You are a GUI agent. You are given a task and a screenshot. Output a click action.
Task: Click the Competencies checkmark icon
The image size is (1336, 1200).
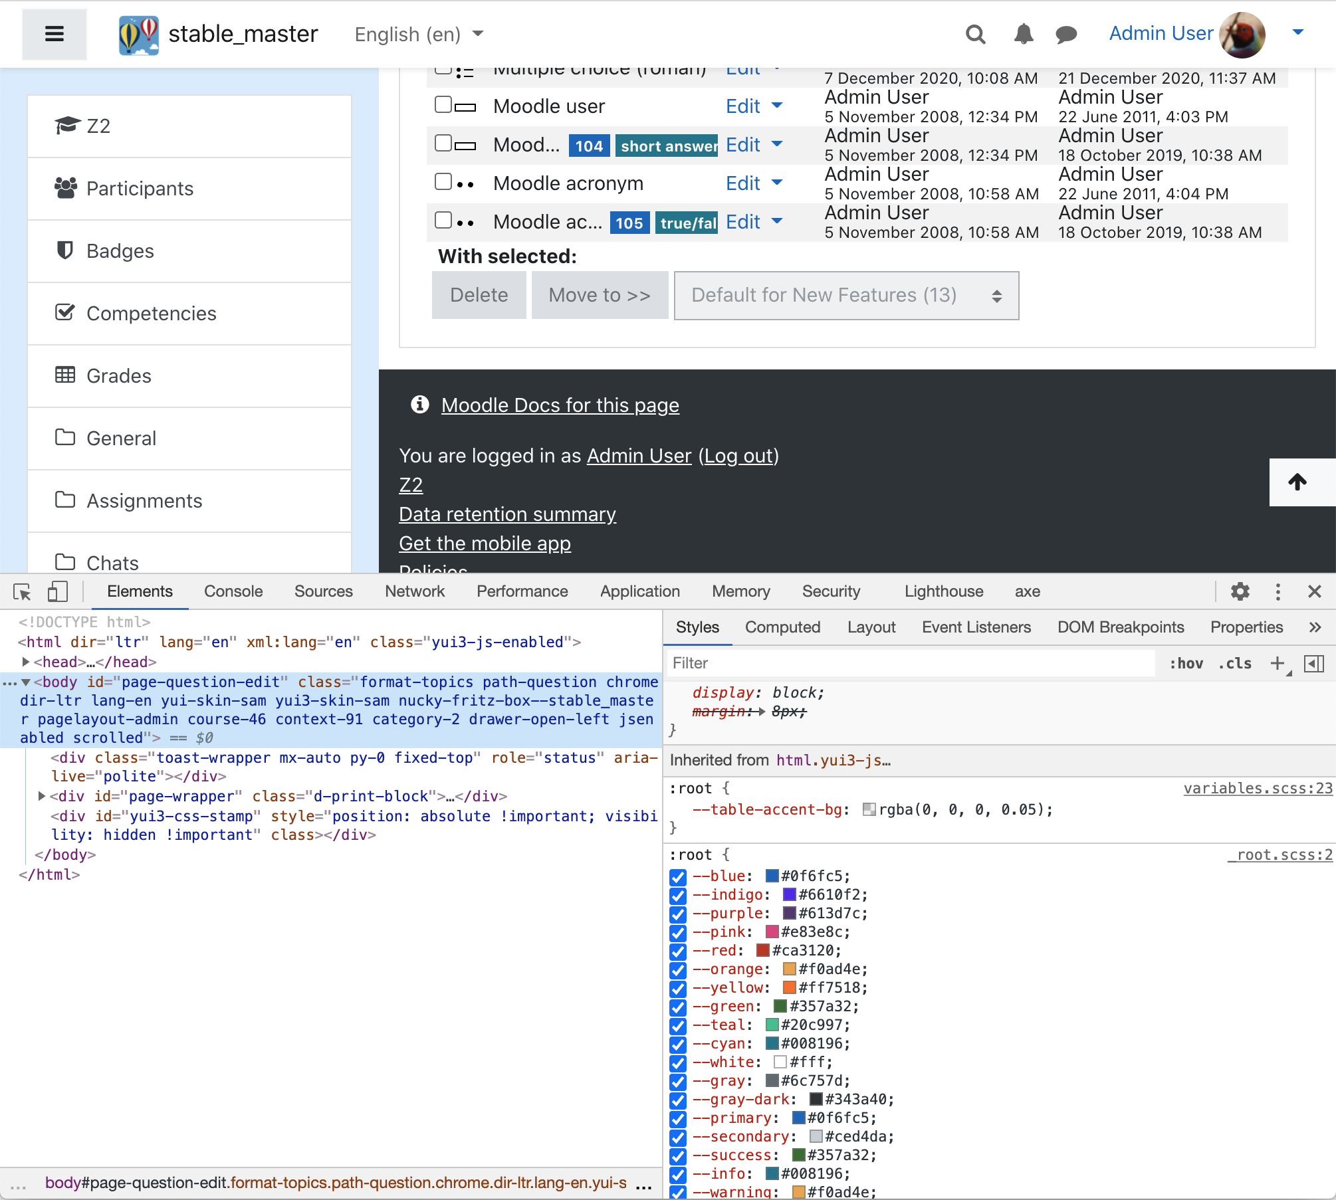pos(64,312)
